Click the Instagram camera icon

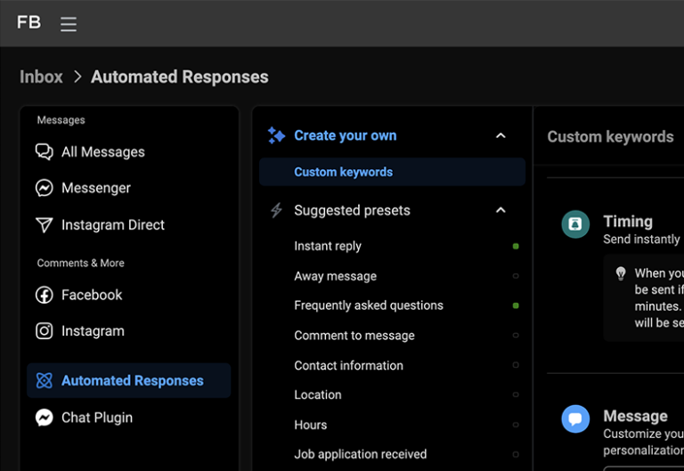tap(44, 331)
